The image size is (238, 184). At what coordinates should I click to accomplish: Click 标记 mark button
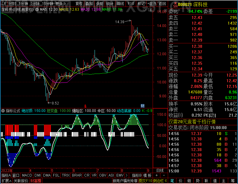tap(141, 4)
